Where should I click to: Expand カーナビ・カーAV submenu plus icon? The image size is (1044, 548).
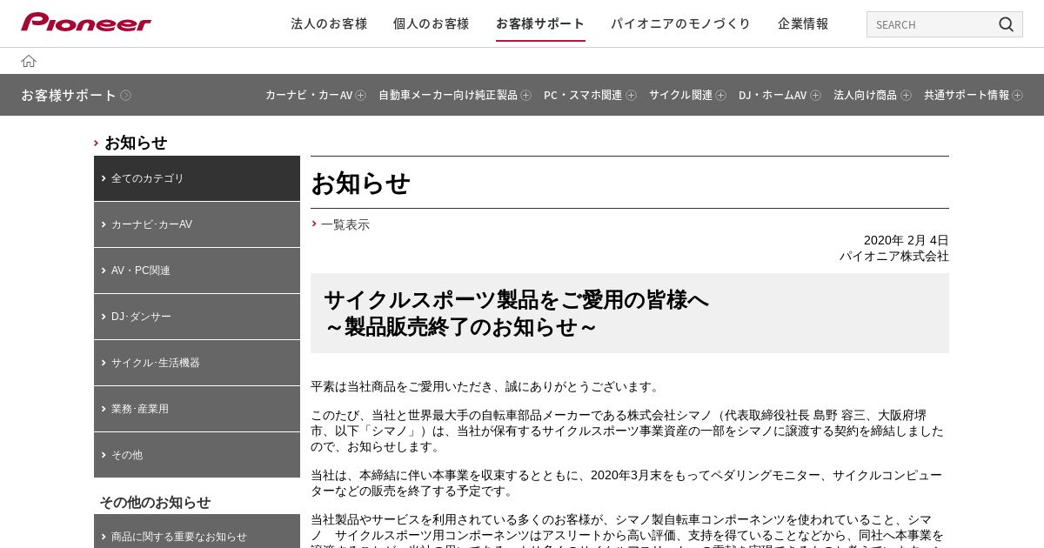tap(360, 96)
